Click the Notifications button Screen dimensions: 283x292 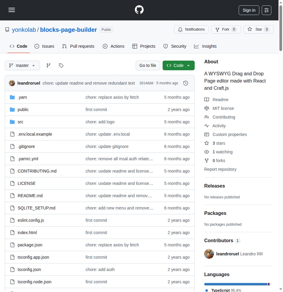point(191,29)
